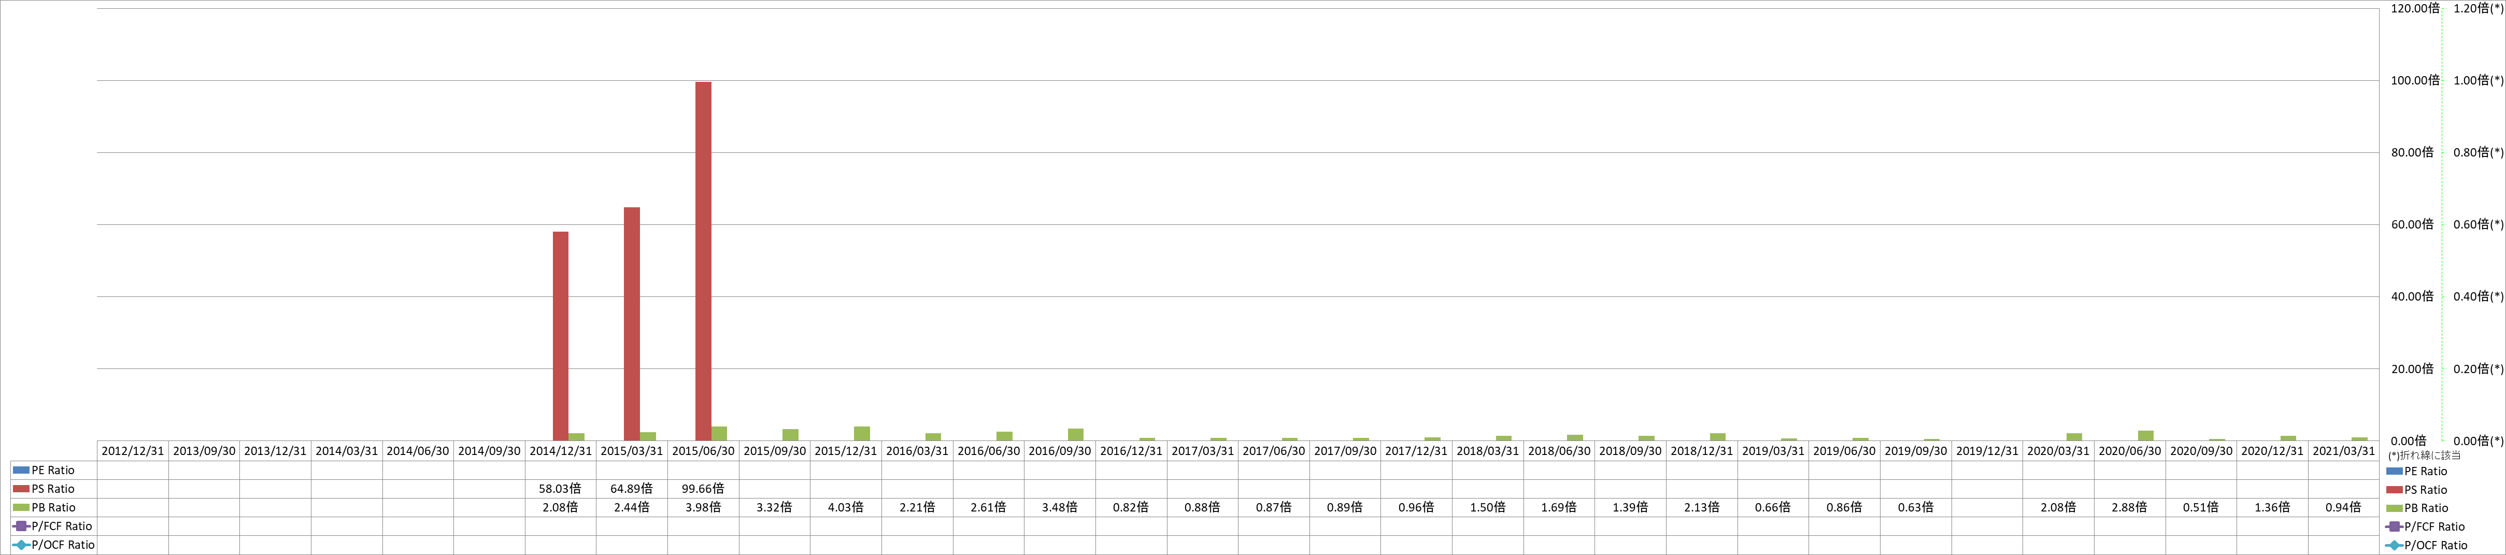
Task: Click the (*)折れ線に該当 footnote text
Action: coord(2424,454)
